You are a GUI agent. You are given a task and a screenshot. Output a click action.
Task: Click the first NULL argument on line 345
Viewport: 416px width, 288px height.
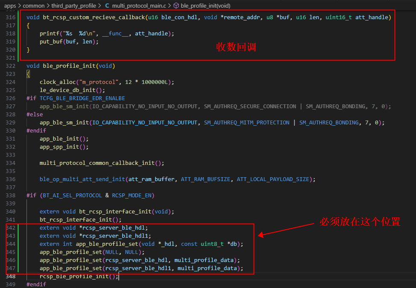112,252
